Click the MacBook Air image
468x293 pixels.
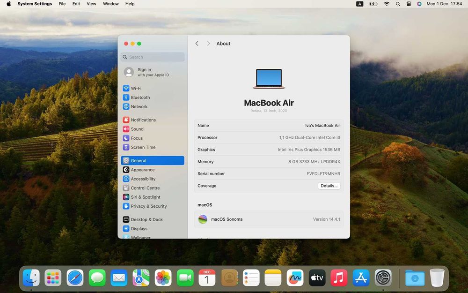pyautogui.click(x=269, y=79)
